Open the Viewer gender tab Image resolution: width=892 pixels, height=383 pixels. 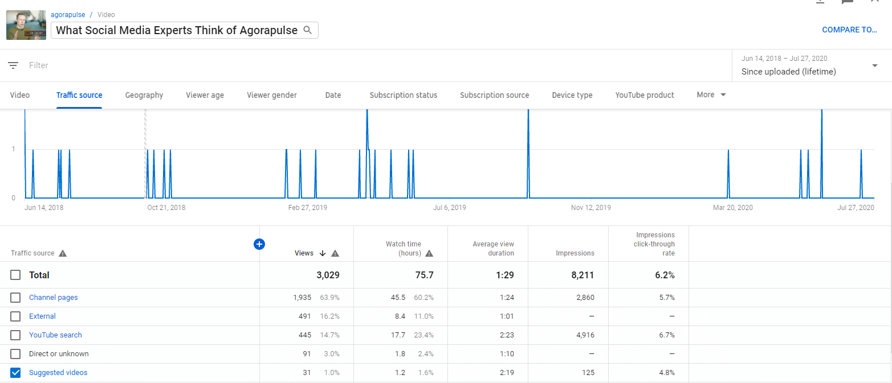click(x=272, y=95)
